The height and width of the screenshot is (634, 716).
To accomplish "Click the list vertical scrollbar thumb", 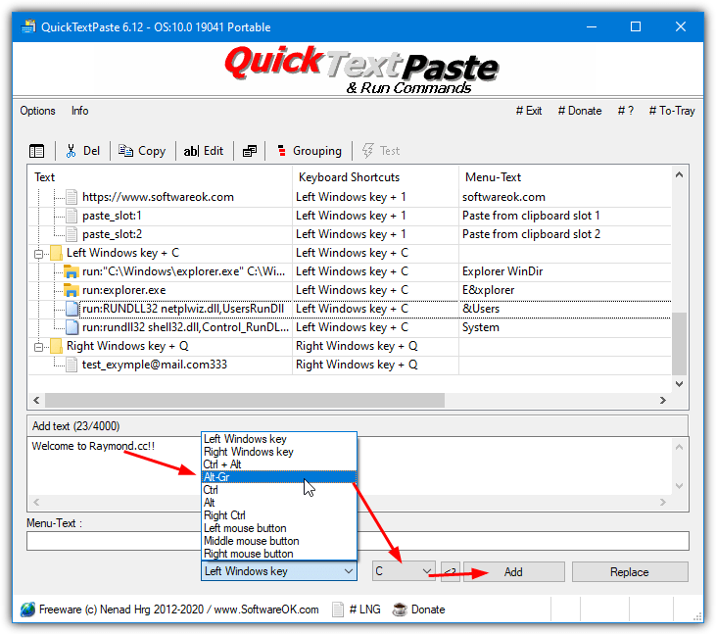I will pos(679,344).
